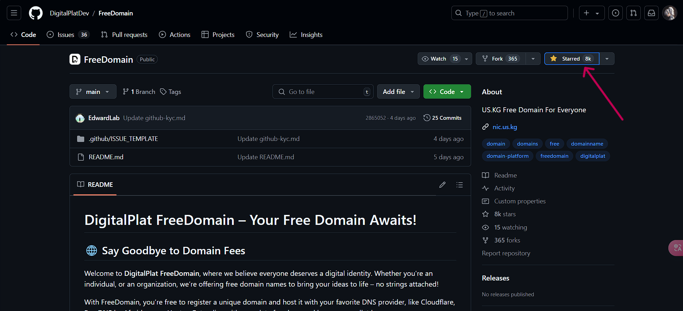The width and height of the screenshot is (683, 311).
Task: Click the 'domain' topic tag
Action: 496,144
